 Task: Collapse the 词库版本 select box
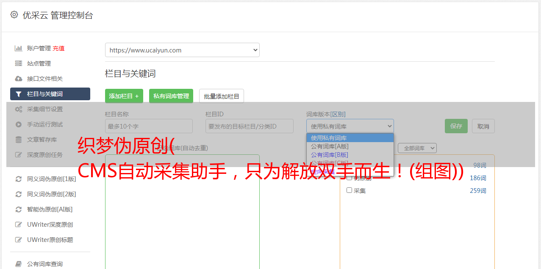[x=350, y=126]
